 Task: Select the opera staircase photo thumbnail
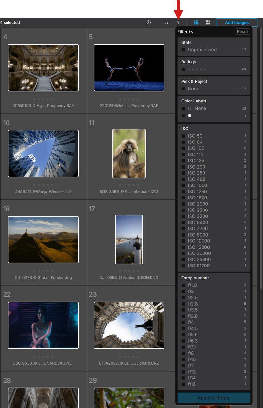click(x=43, y=68)
